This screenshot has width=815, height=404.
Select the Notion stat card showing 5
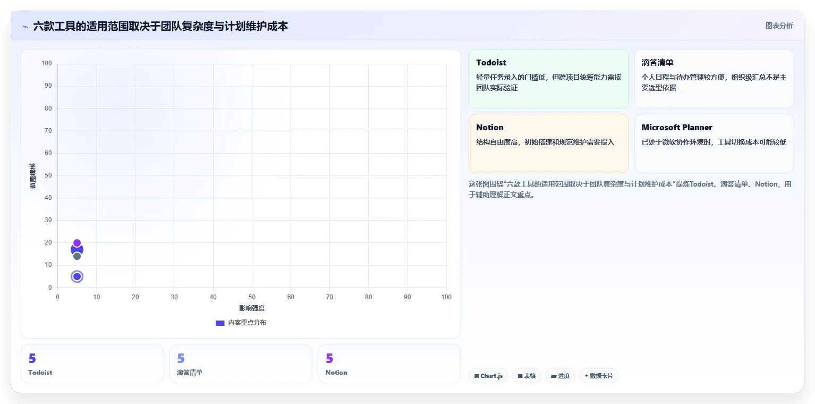point(389,364)
